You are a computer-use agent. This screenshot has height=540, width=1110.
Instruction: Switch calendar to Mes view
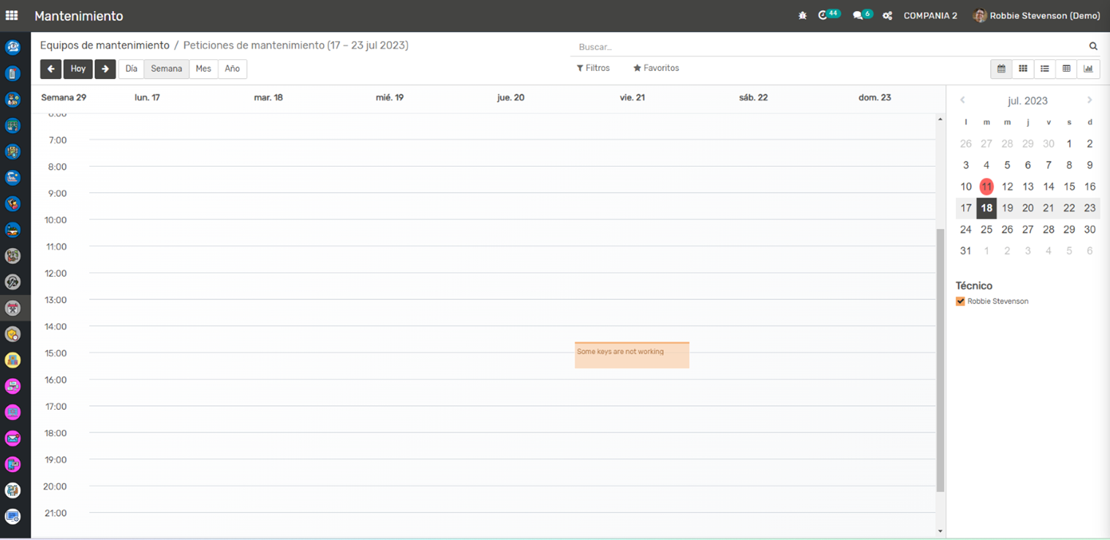click(203, 69)
